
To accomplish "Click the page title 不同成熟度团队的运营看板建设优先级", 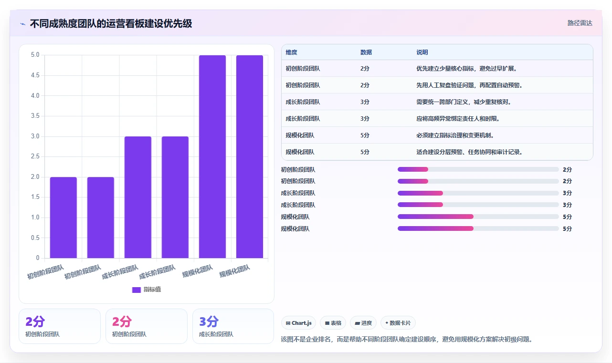I will coord(111,23).
